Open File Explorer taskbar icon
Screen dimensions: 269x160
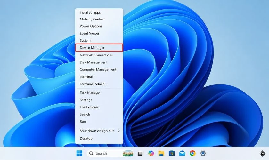click(161, 153)
